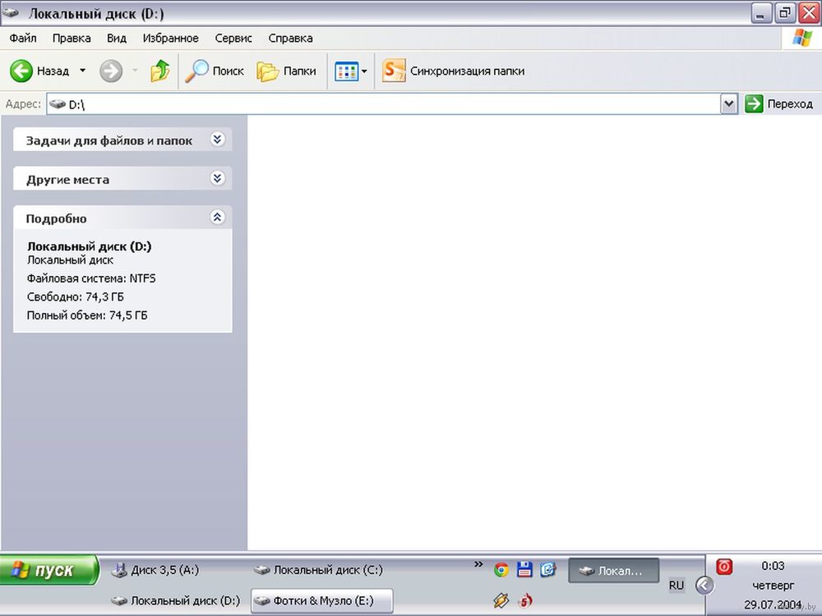Launch Google Chrome from quick launch
Viewport: 822px width, 616px height.
pos(501,569)
